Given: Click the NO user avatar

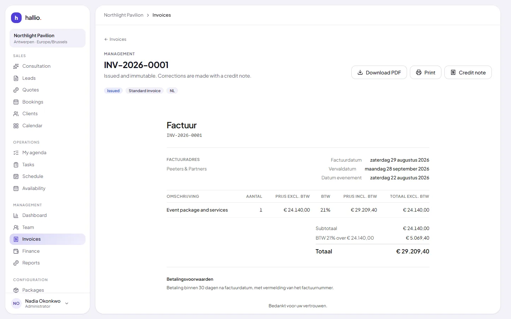Looking at the screenshot, I should click(16, 303).
